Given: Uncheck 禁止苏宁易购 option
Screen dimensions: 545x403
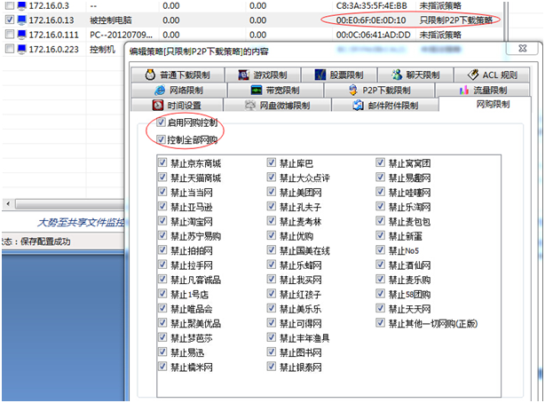Looking at the screenshot, I should coord(162,236).
